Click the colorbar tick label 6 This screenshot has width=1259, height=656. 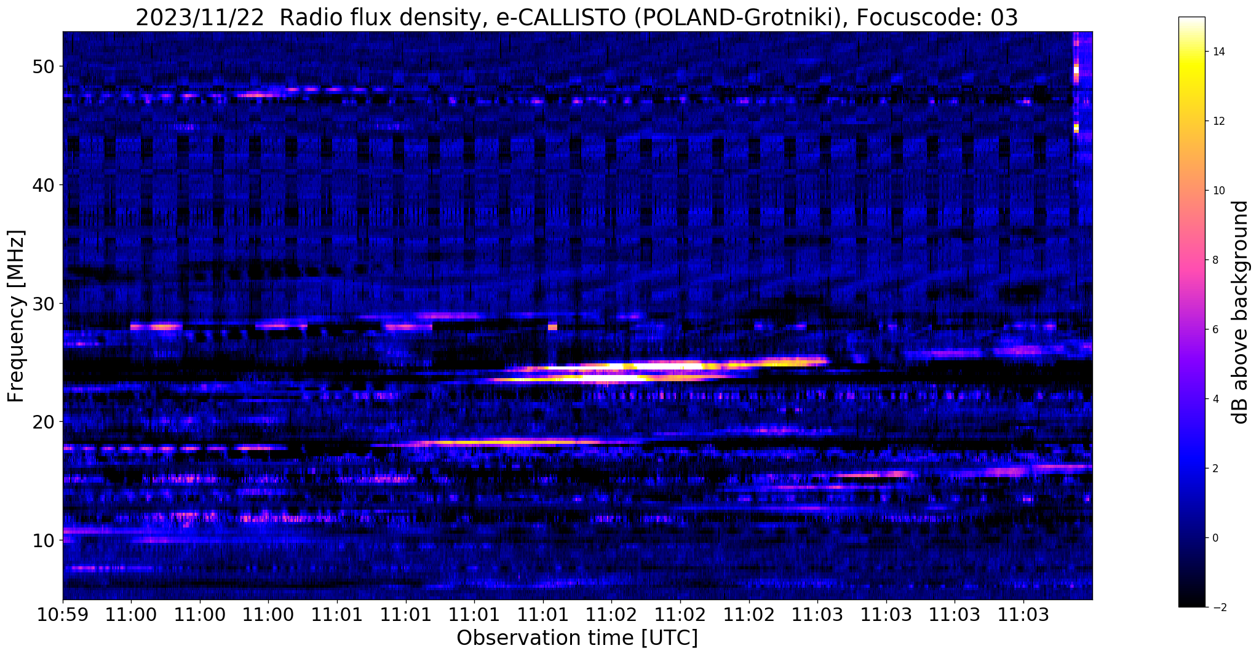click(x=1215, y=330)
